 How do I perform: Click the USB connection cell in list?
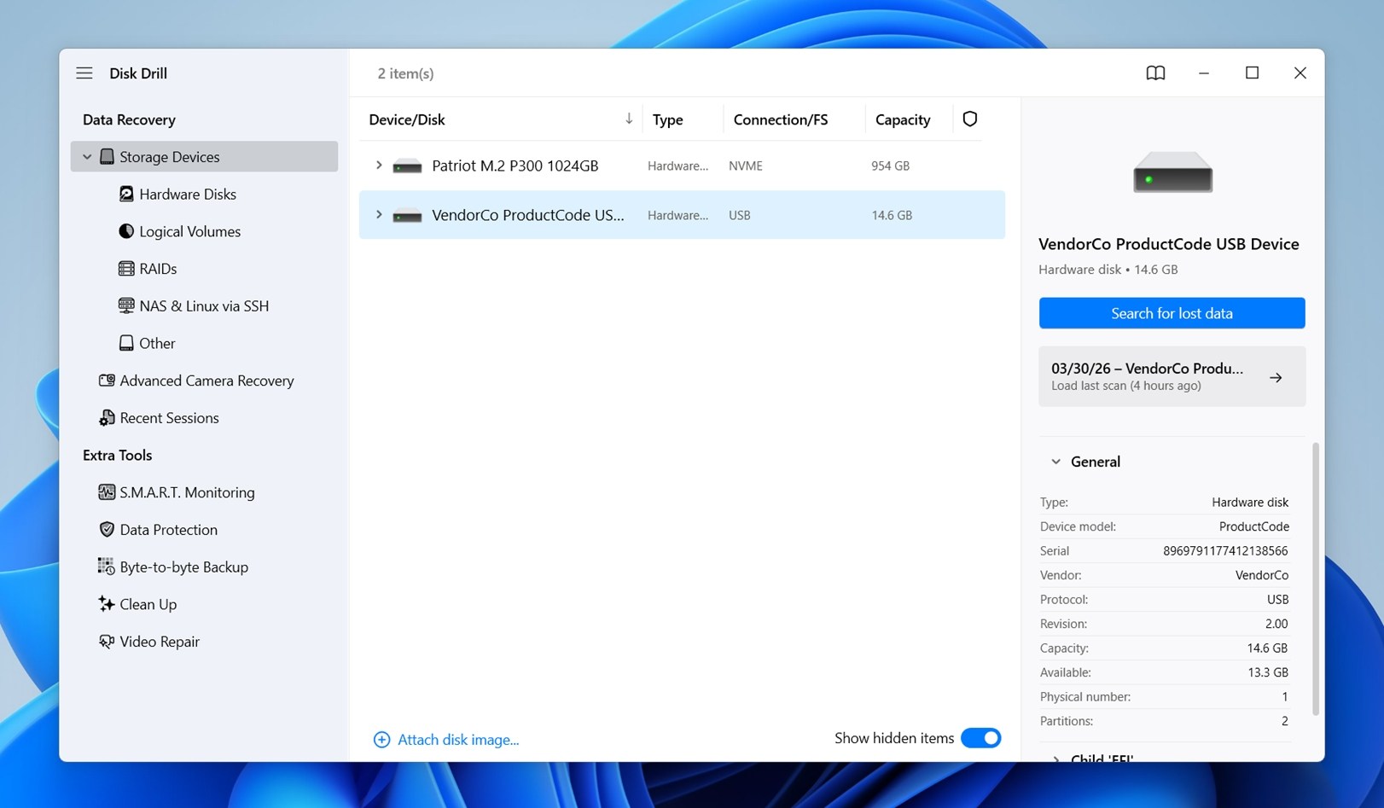pyautogui.click(x=739, y=215)
